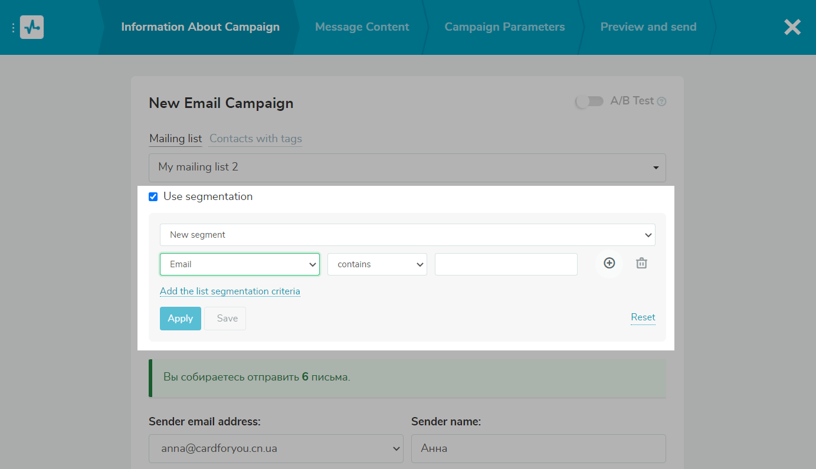816x469 pixels.
Task: Select the sender email address dropdown
Action: coord(276,448)
